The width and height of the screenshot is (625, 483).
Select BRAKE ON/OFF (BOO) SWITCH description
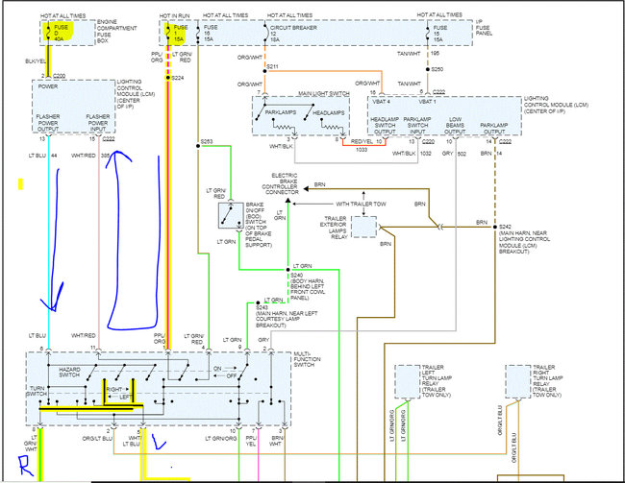[x=259, y=225]
